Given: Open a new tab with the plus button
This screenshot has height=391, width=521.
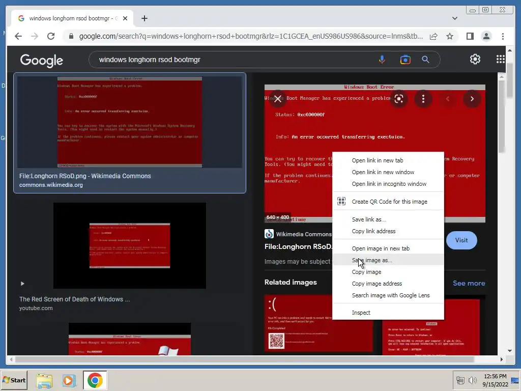Looking at the screenshot, I should pos(144,19).
